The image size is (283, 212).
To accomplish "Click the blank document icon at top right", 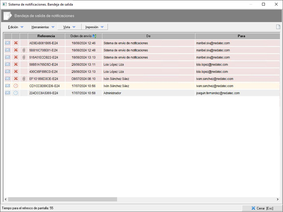I will tap(278, 27).
